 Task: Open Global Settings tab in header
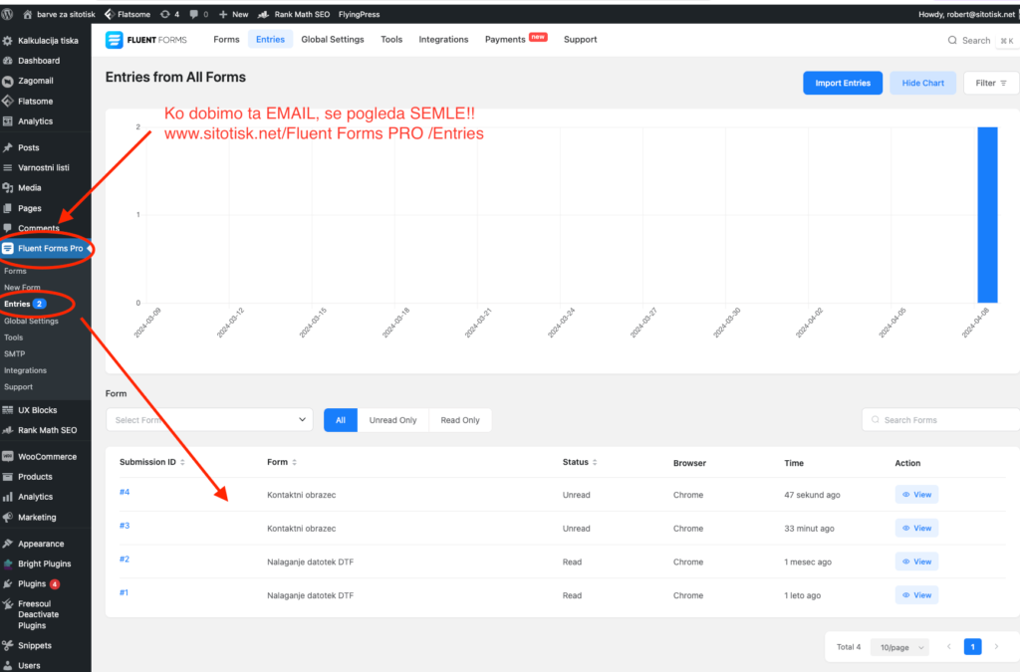(x=333, y=40)
